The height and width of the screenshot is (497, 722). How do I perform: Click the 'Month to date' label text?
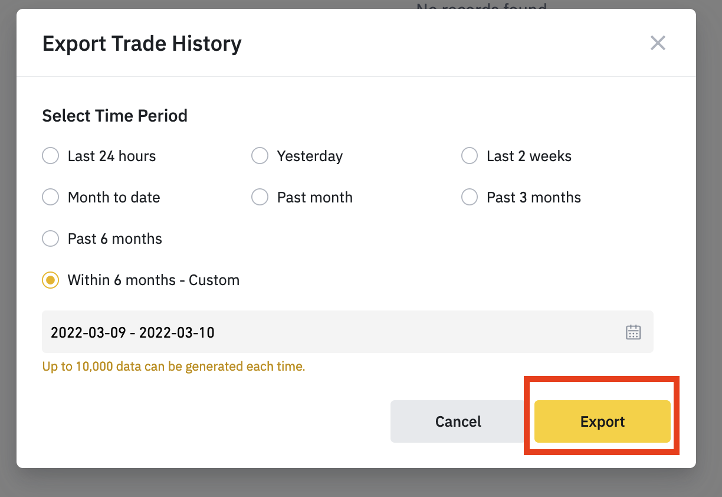pos(114,197)
